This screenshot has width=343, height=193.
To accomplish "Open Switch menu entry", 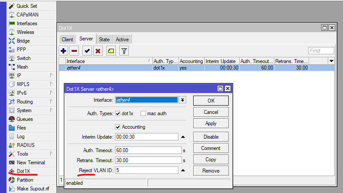I will pyautogui.click(x=23, y=58).
